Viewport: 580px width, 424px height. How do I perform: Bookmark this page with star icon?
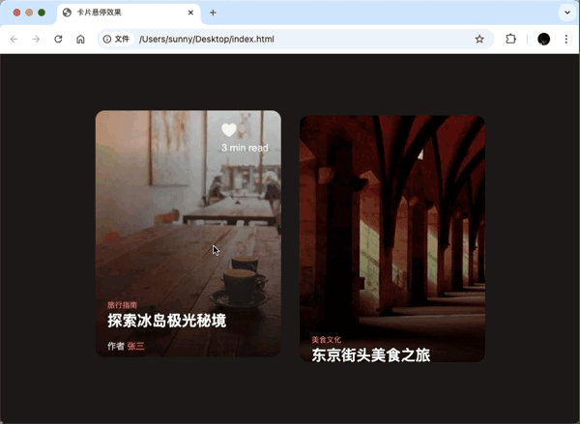[479, 39]
